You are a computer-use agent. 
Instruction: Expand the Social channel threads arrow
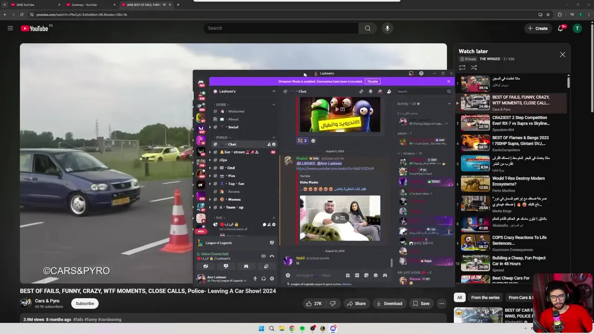click(x=210, y=127)
